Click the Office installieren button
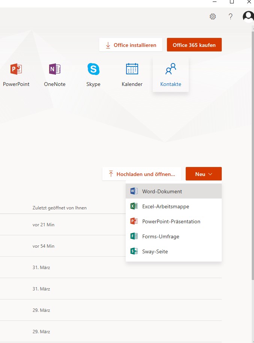254x343 pixels. [131, 45]
